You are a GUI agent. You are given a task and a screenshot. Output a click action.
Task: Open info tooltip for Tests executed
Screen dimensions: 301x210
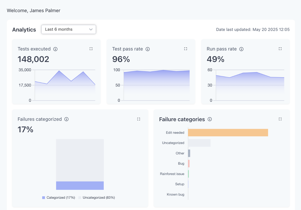tap(55, 49)
